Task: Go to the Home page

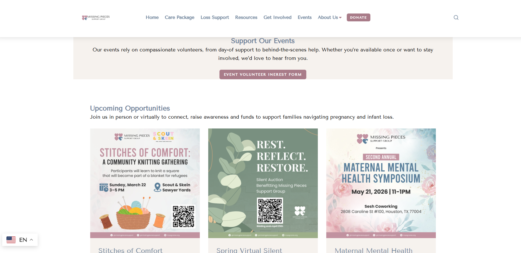Action: click(x=152, y=17)
